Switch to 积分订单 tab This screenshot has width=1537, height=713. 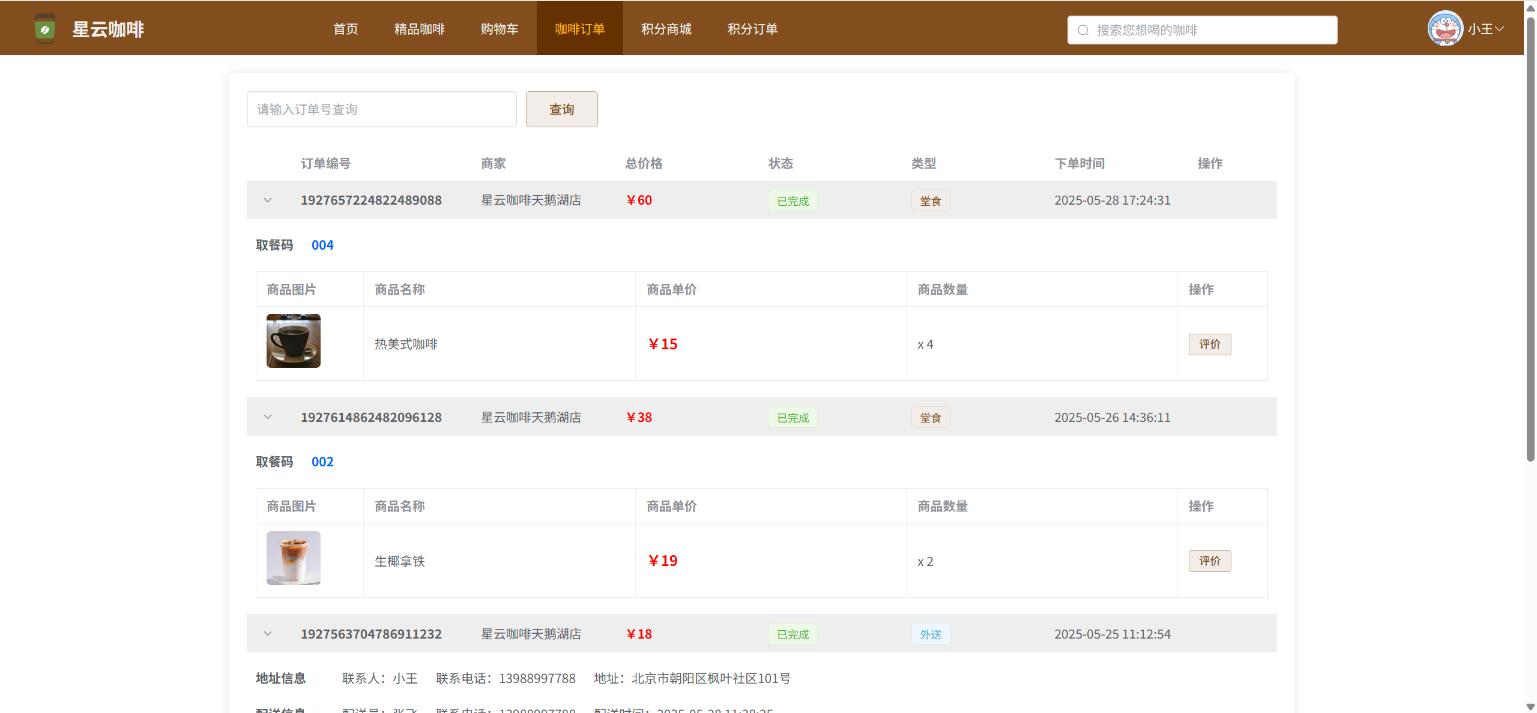(752, 29)
